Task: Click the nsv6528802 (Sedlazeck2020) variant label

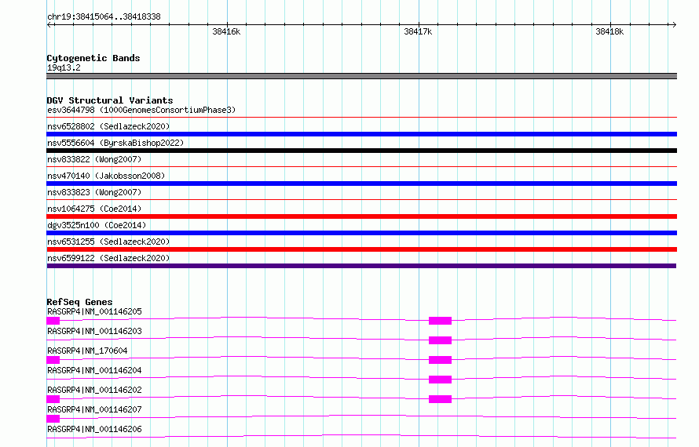Action: 108,126
